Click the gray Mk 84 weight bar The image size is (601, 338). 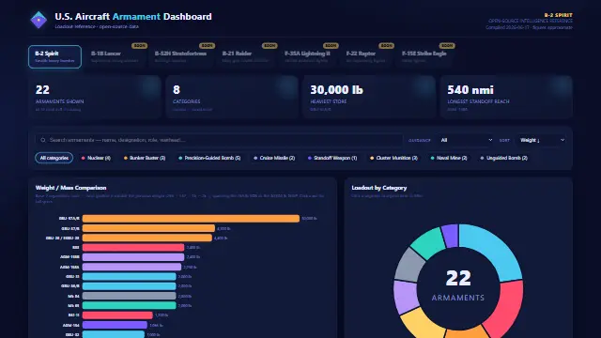(130, 296)
